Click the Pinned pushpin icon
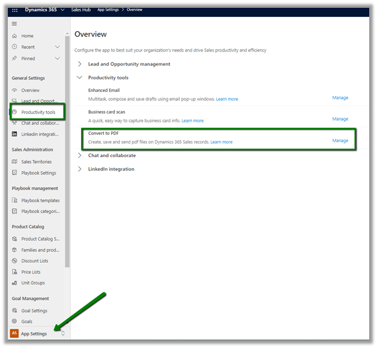This screenshot has height=348, width=377. coord(14,58)
